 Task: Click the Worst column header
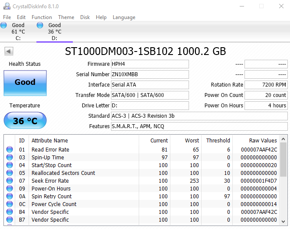(186, 141)
